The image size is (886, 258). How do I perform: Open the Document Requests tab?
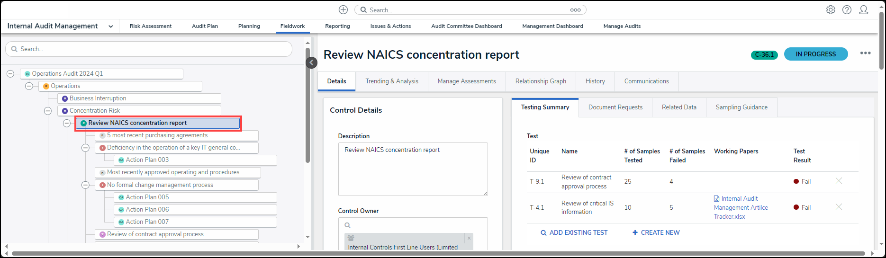(x=615, y=107)
